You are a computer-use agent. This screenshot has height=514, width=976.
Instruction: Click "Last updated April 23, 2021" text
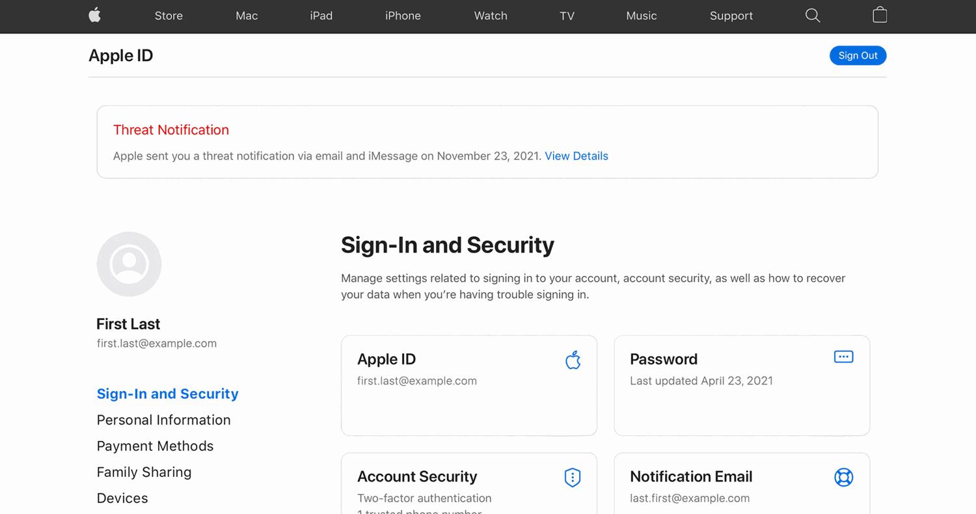click(x=701, y=381)
